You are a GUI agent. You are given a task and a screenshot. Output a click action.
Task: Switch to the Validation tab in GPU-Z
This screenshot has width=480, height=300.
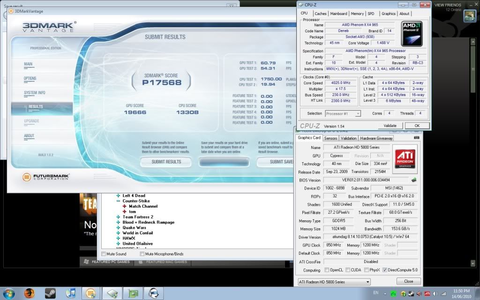(x=348, y=138)
